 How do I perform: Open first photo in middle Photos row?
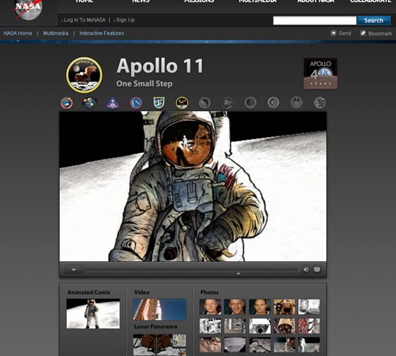(210, 326)
